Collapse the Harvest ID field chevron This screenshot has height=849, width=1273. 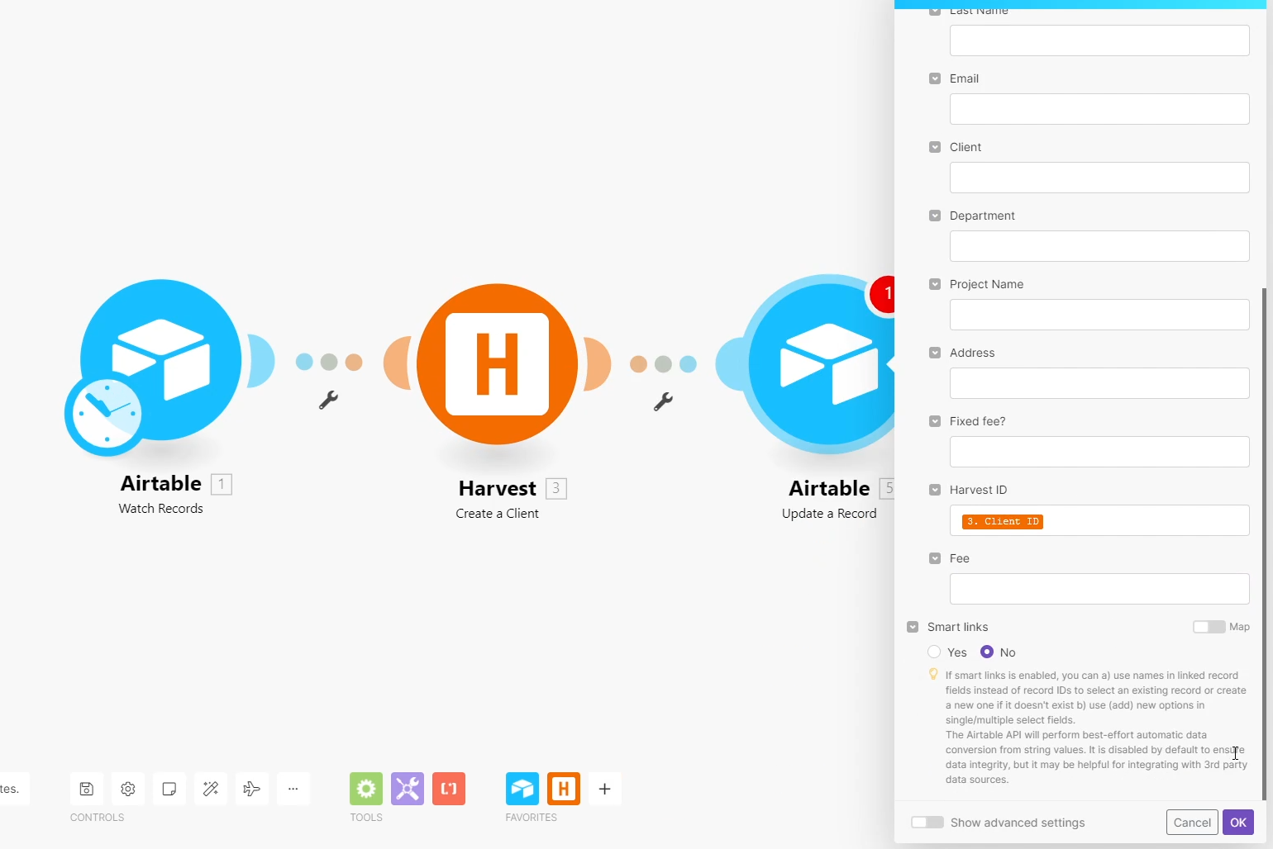(x=935, y=490)
